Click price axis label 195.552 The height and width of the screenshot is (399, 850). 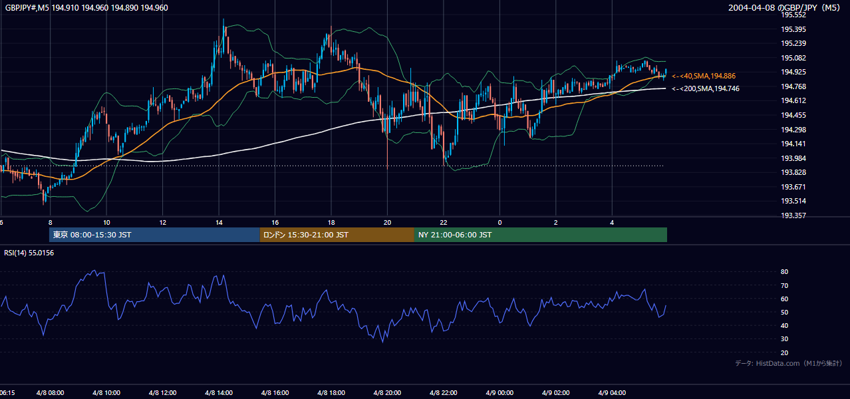[793, 15]
